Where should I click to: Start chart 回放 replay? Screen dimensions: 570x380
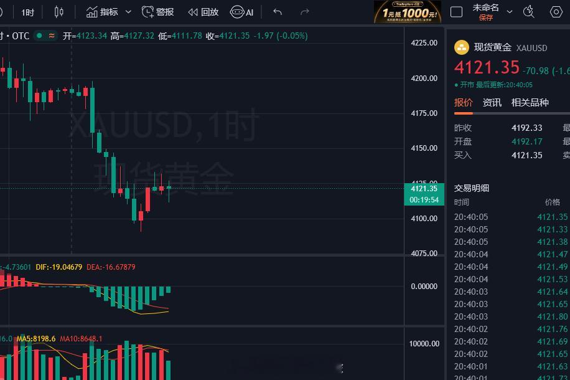tap(203, 12)
